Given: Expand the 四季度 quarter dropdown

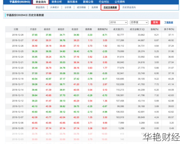Looking at the screenshot, I should [139, 22].
